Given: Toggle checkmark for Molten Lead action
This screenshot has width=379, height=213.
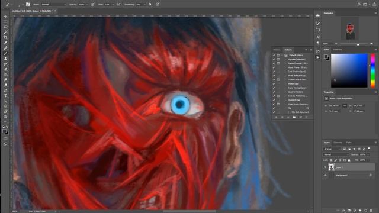Looking at the screenshot, I should coord(274,84).
